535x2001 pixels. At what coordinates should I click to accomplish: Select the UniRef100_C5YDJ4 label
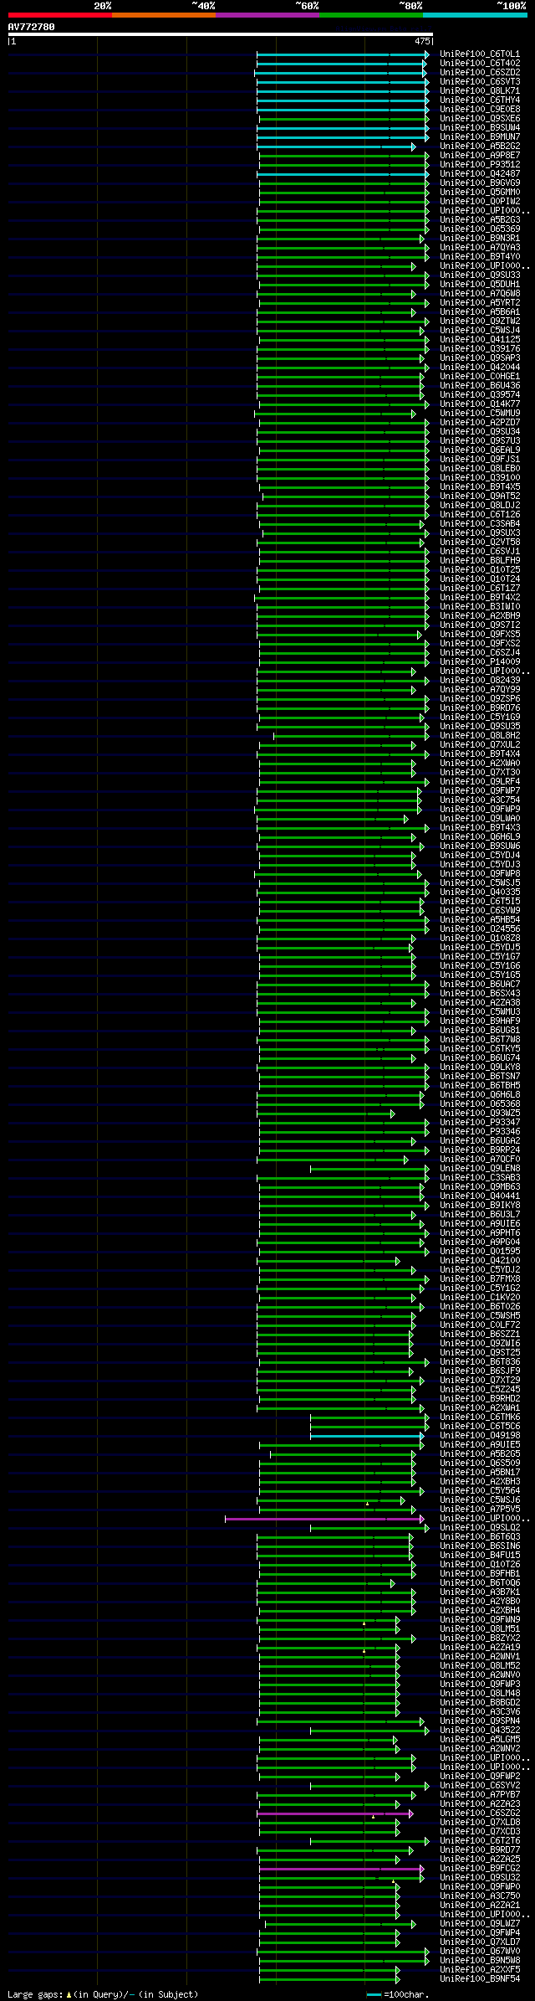[x=480, y=855]
